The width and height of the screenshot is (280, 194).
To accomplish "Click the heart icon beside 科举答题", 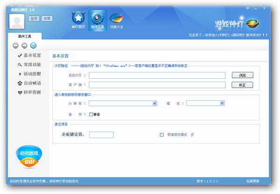I will click(x=20, y=93).
